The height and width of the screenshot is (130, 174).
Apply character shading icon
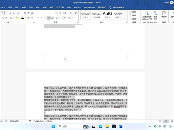[x=28, y=18]
